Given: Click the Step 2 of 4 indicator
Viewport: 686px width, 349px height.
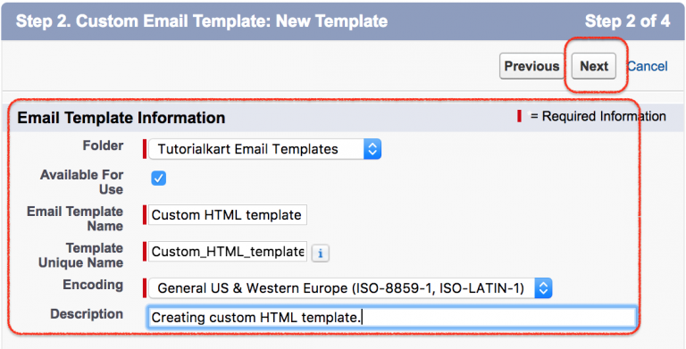Looking at the screenshot, I should (627, 21).
